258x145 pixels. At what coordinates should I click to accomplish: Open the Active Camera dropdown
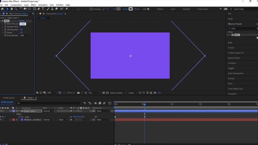tap(118, 93)
